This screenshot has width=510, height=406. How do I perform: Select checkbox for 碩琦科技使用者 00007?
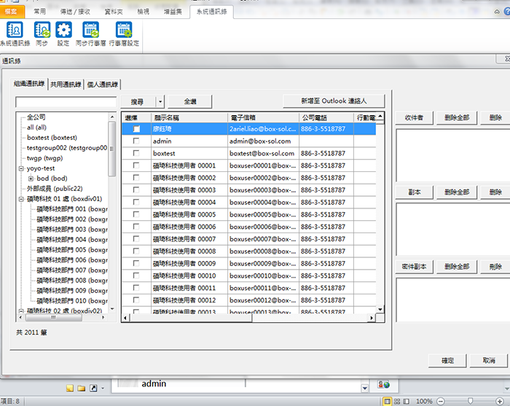coord(136,239)
